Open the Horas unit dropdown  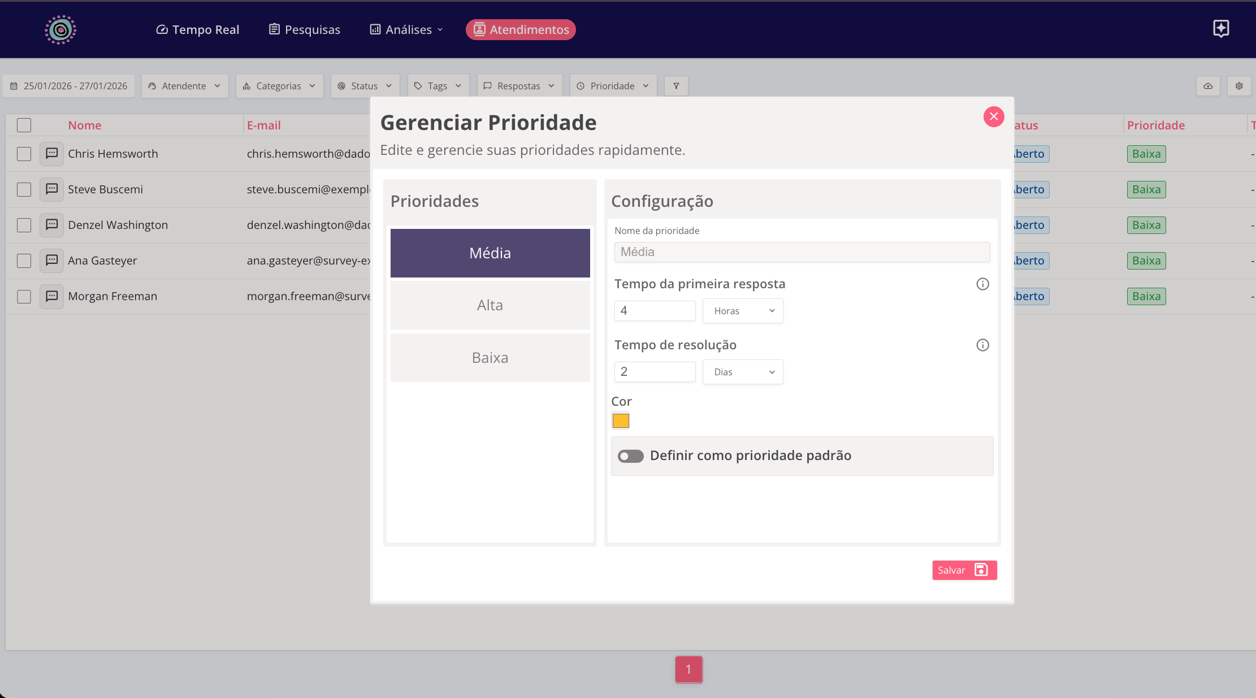[x=743, y=311]
